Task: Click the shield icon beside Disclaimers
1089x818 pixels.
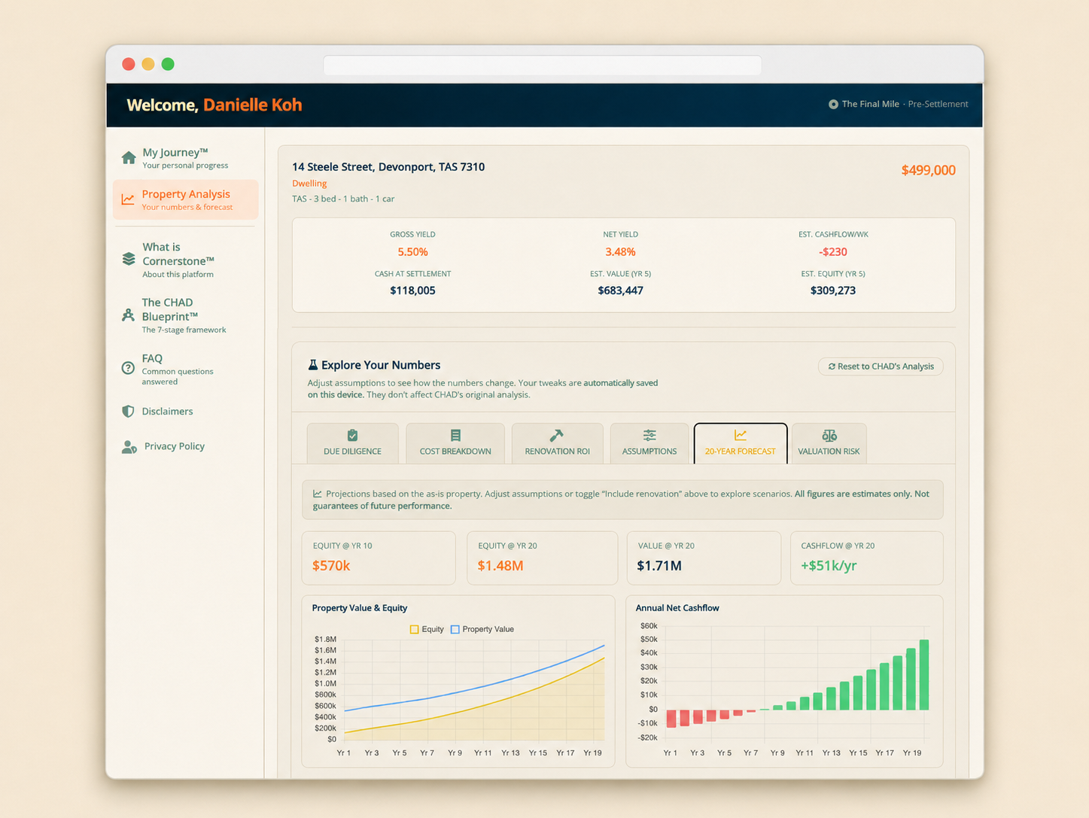Action: [128, 411]
